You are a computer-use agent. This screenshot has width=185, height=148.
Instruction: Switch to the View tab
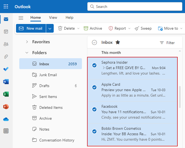[x=53, y=18]
